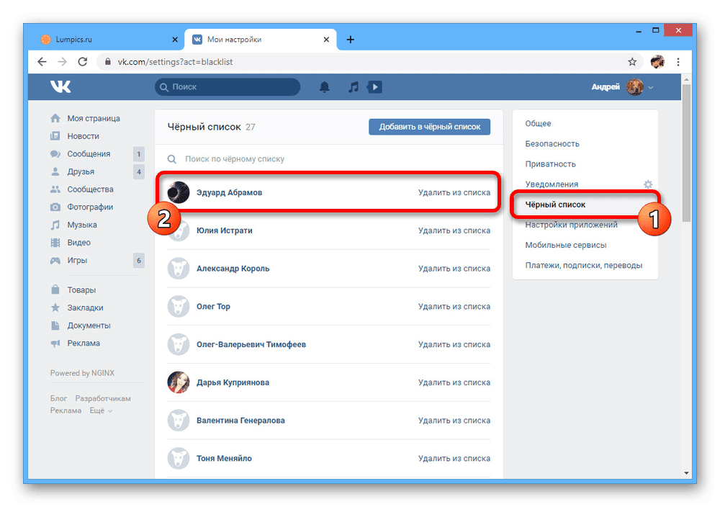The image size is (720, 507).
Task: Open notifications bell icon
Action: click(x=325, y=87)
